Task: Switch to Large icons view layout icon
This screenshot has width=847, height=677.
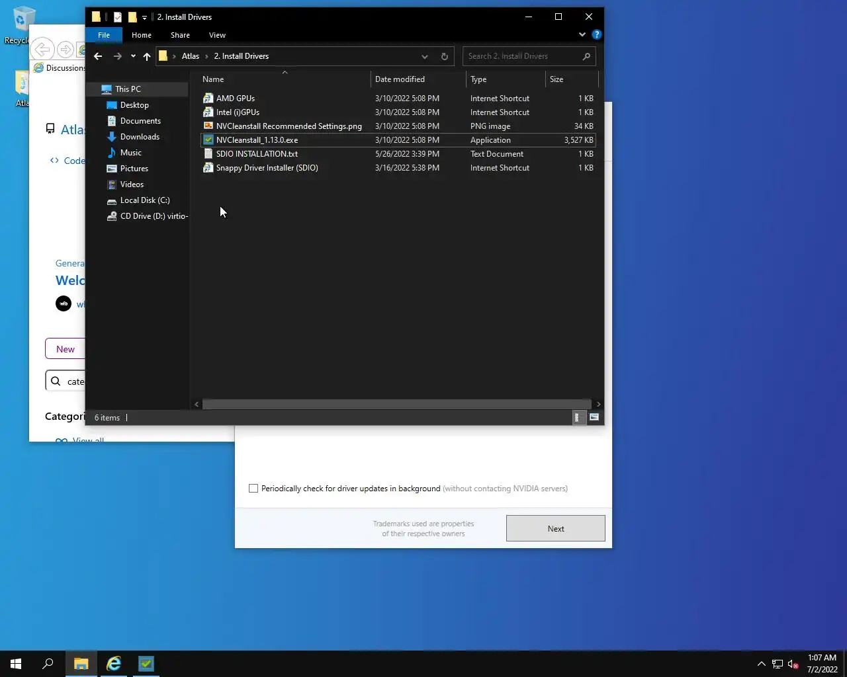Action: (594, 417)
